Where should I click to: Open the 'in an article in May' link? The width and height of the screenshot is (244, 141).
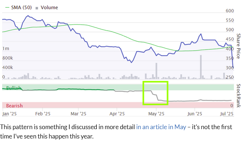[161, 127]
